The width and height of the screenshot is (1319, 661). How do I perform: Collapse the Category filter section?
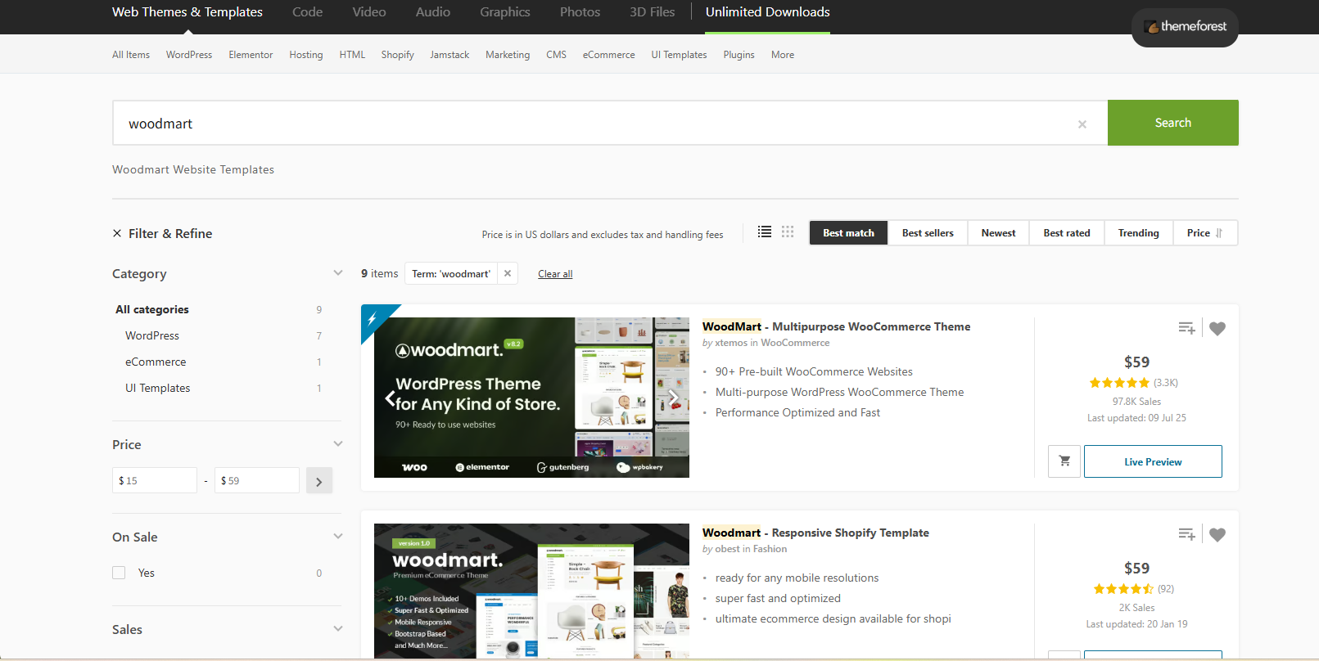(337, 273)
